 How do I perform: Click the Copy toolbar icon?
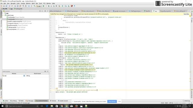[x=17, y=6]
